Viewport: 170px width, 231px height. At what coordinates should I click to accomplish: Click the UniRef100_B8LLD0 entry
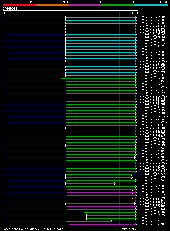[x=152, y=40]
